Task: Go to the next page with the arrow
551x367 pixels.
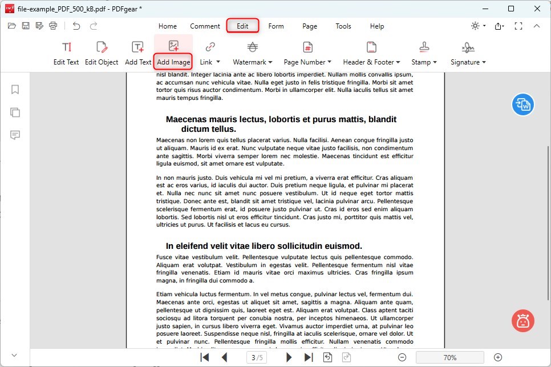Action: click(289, 357)
